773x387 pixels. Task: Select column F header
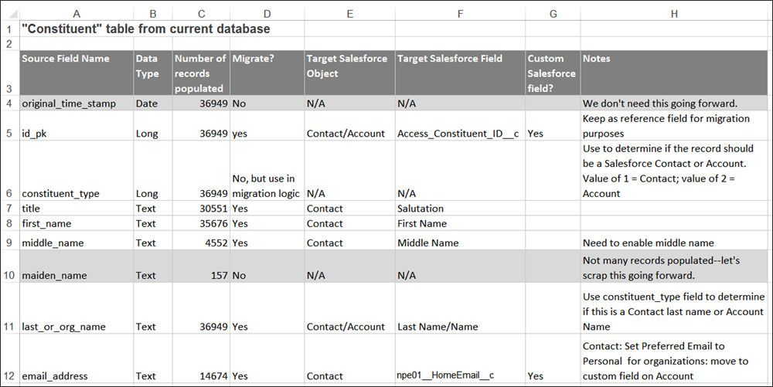point(460,14)
